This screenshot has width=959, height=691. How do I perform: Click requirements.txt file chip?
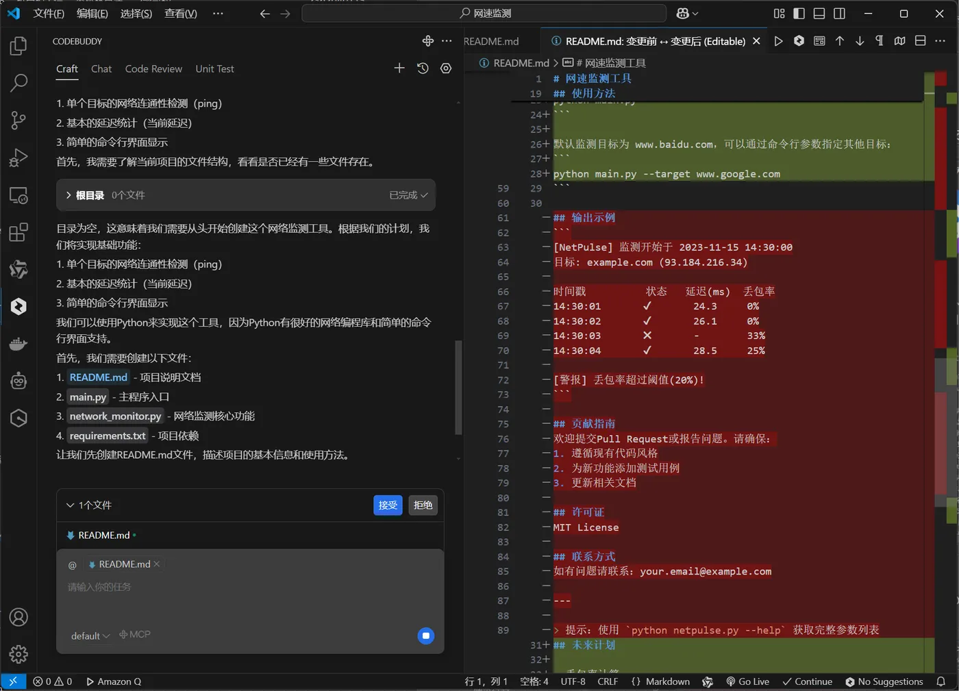108,436
